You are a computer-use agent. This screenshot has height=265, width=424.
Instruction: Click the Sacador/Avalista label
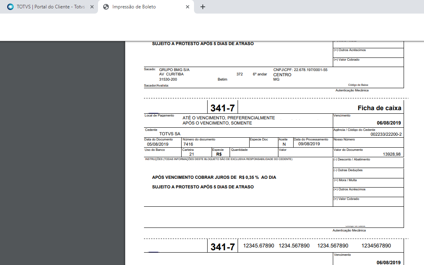point(156,85)
